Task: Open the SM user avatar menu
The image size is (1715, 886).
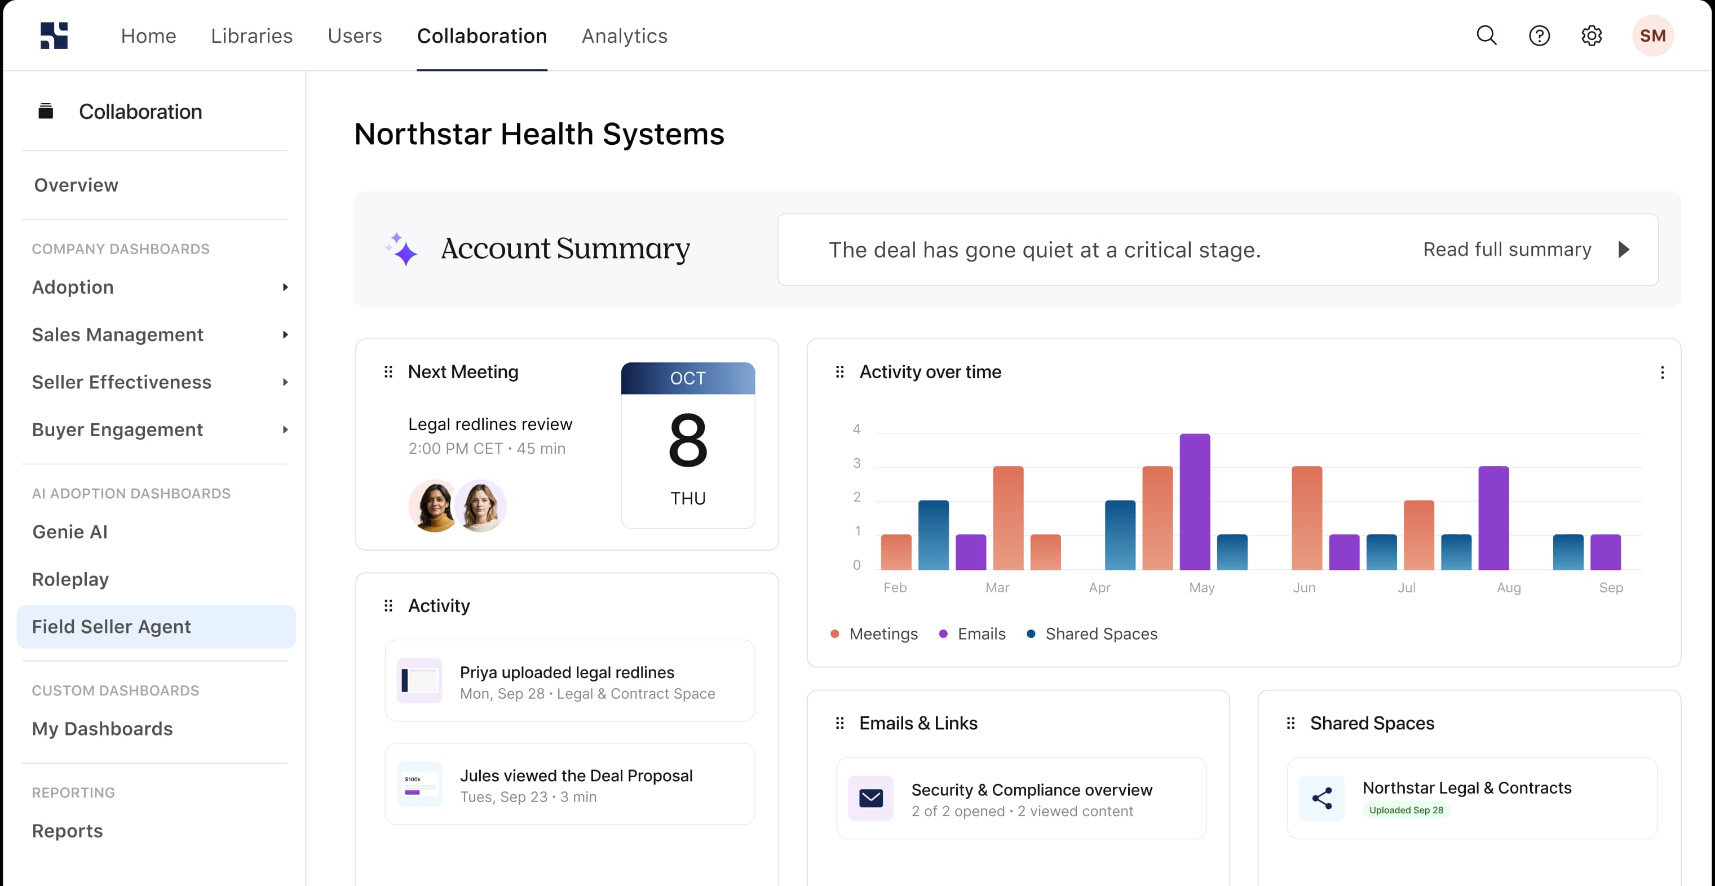Action: (1652, 36)
